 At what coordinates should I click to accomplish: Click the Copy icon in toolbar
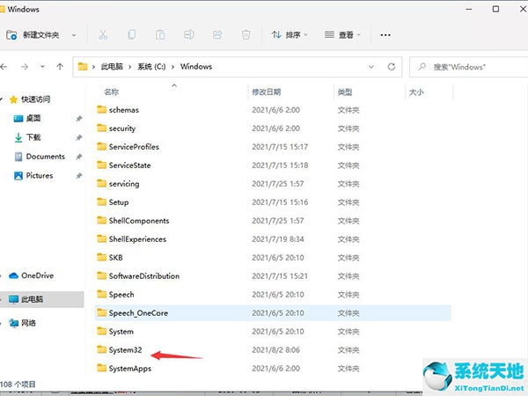point(132,34)
